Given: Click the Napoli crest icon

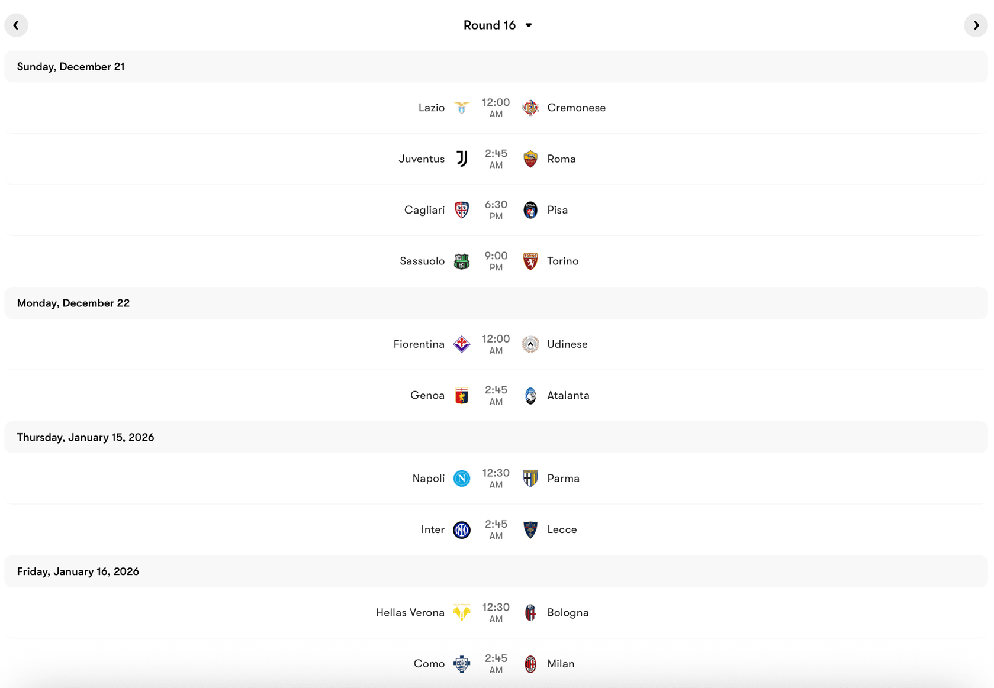Looking at the screenshot, I should [x=462, y=478].
